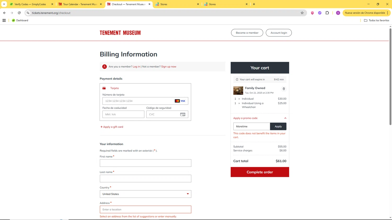
Task: Click the member profile icon in banner
Action: (105, 66)
